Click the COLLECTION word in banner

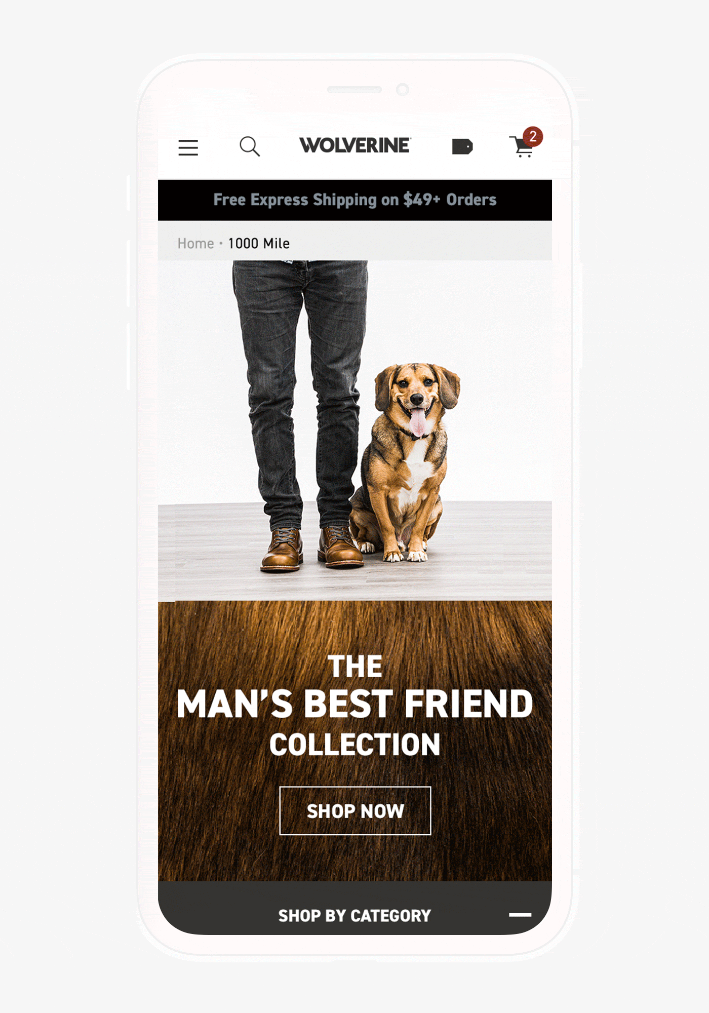[x=355, y=745]
